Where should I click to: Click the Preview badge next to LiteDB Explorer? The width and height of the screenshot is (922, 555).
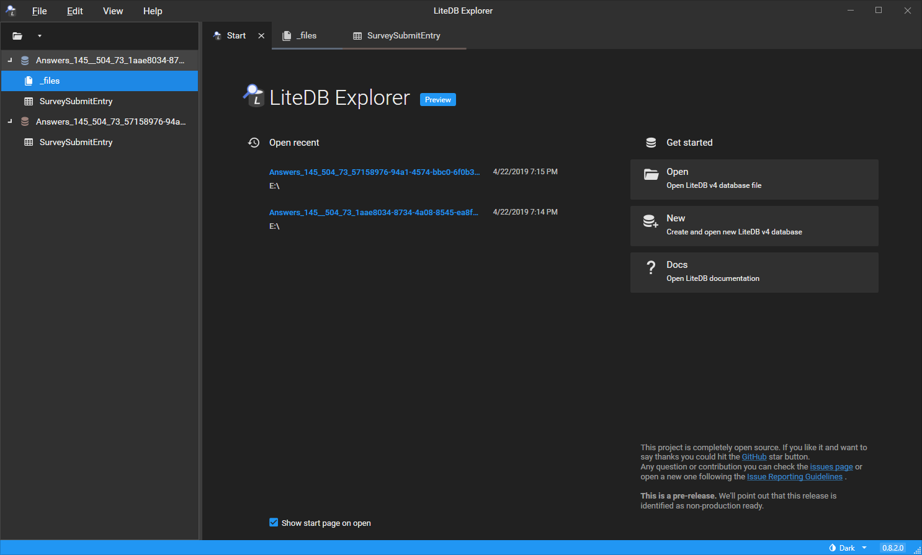438,100
